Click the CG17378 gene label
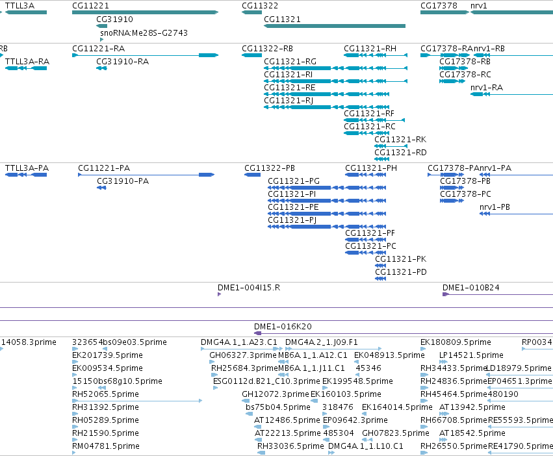Image resolution: width=553 pixels, height=456 pixels. click(439, 6)
